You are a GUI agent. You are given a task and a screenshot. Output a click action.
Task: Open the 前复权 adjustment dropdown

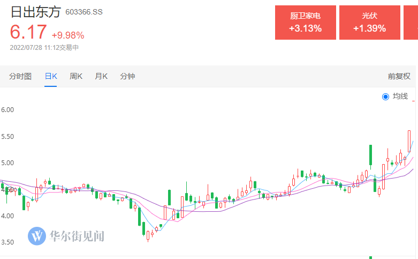tap(399, 76)
